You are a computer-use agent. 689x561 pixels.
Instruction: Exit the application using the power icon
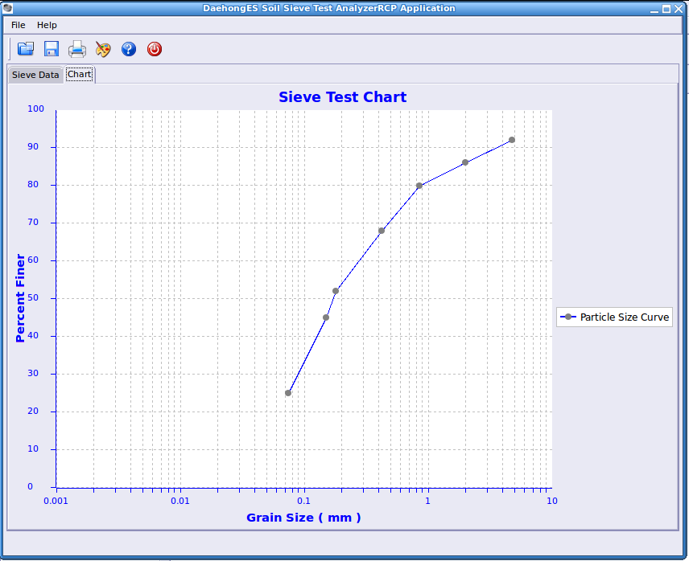154,48
